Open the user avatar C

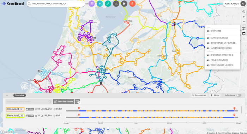click(243, 4)
